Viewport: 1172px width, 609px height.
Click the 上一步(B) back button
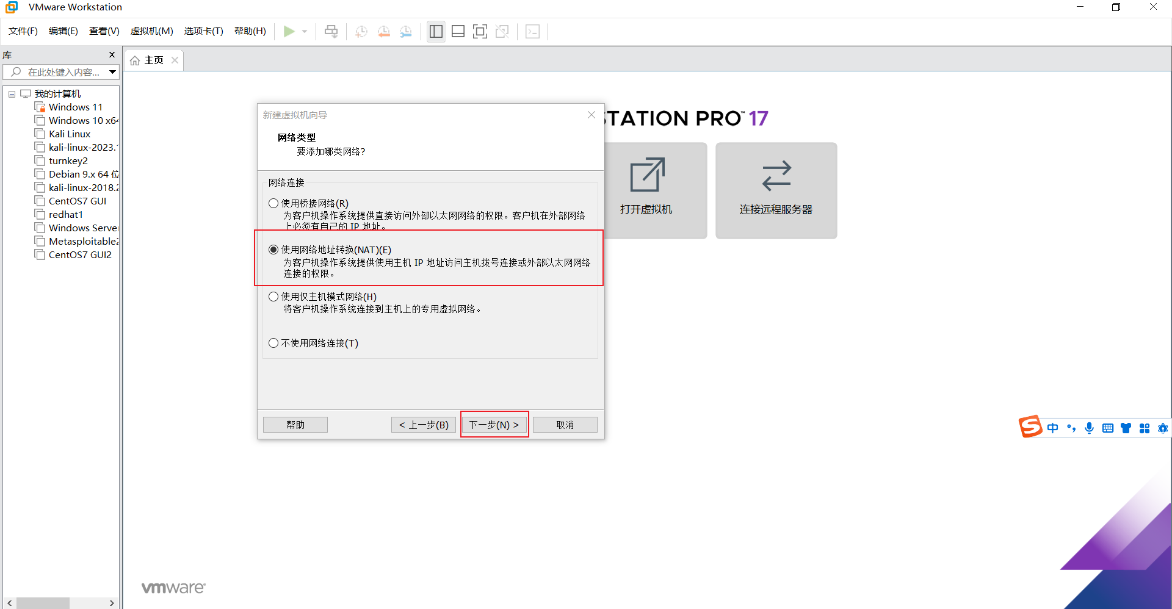[x=424, y=425]
